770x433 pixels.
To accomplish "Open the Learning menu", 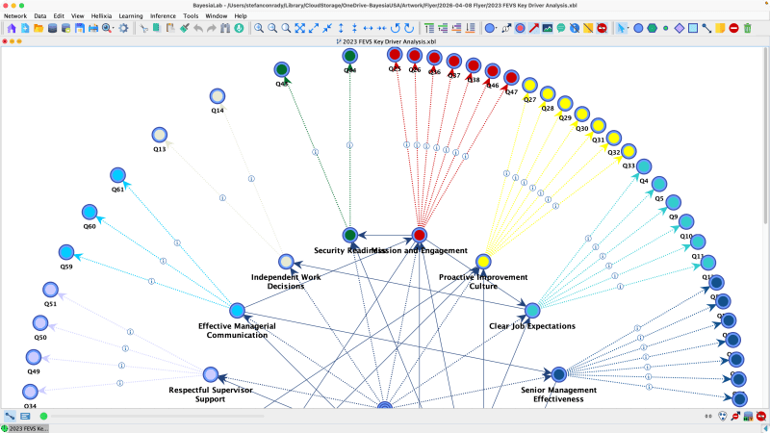I will 131,15.
